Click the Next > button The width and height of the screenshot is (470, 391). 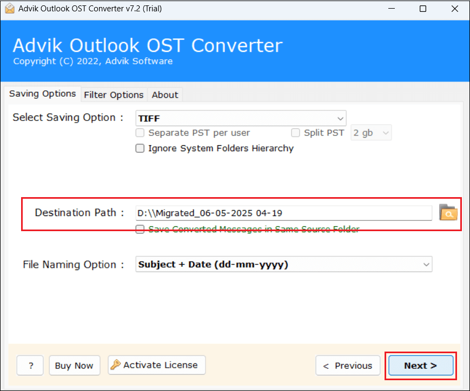tap(421, 366)
